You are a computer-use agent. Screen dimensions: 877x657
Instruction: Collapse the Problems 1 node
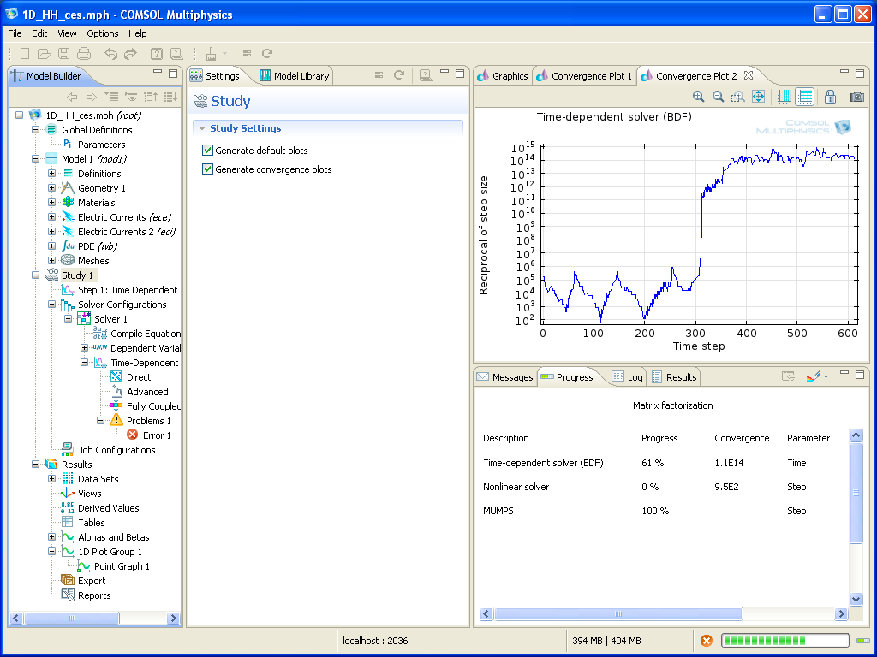tap(100, 420)
